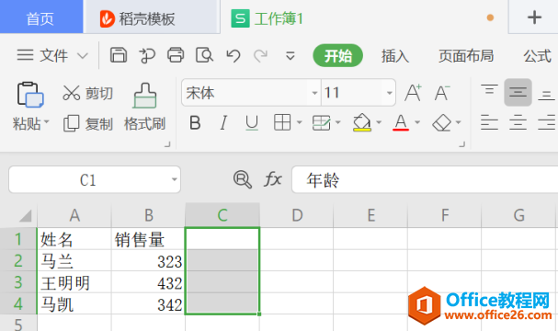
Task: Open the 文件 menu button
Action: click(52, 55)
